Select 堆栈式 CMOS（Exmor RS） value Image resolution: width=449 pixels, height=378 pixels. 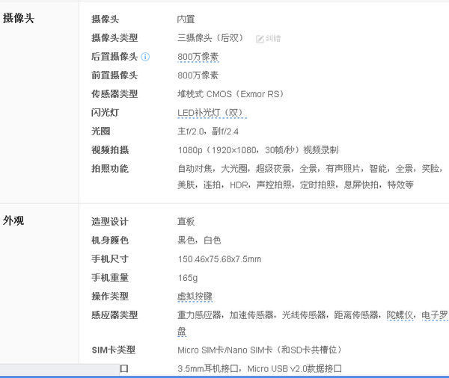click(230, 94)
